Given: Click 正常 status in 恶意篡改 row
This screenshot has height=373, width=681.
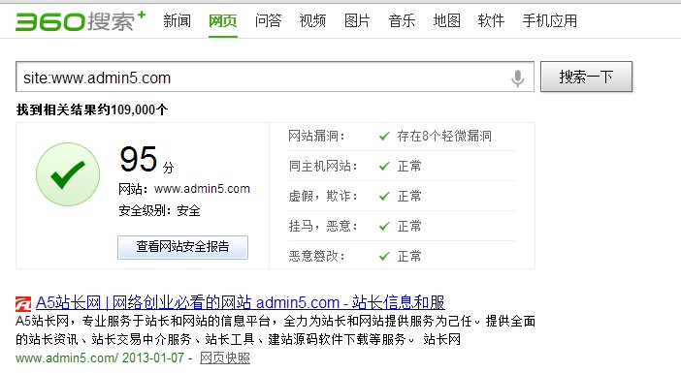Looking at the screenshot, I should coord(409,256).
